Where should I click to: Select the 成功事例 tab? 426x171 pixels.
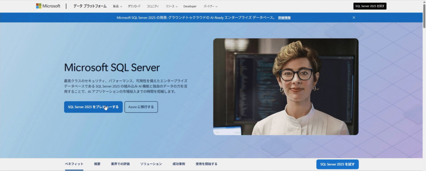point(178,164)
